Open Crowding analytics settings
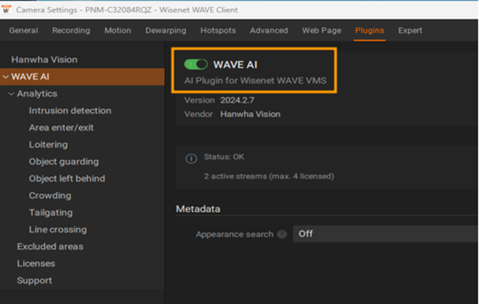Image resolution: width=479 pixels, height=304 pixels. (50, 196)
